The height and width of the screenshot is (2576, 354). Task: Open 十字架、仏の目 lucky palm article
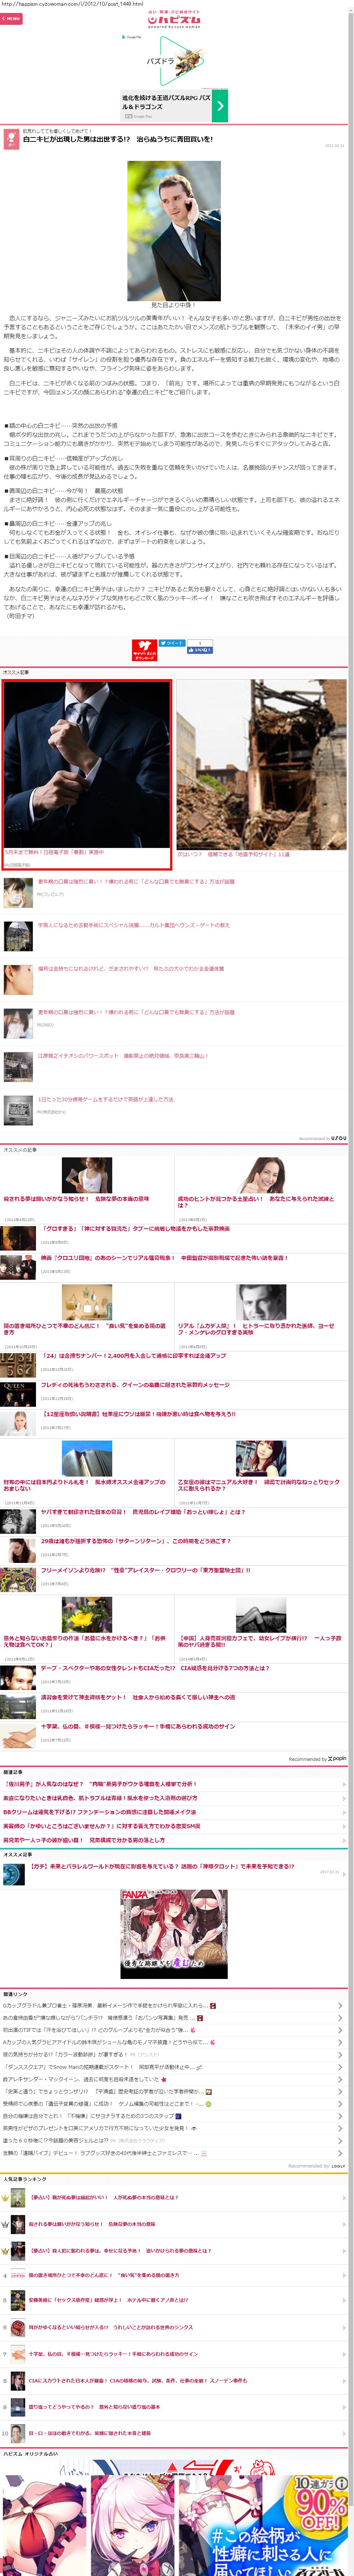pos(138,1726)
